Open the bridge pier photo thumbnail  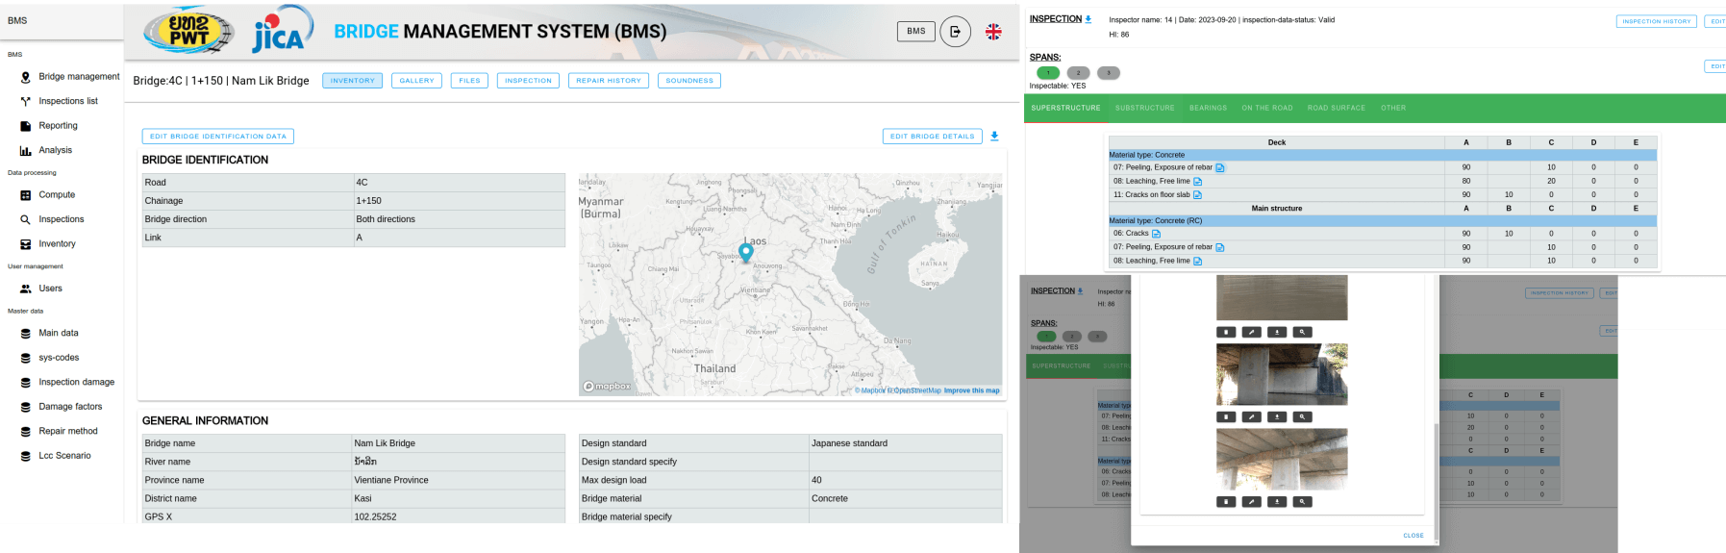tap(1282, 374)
